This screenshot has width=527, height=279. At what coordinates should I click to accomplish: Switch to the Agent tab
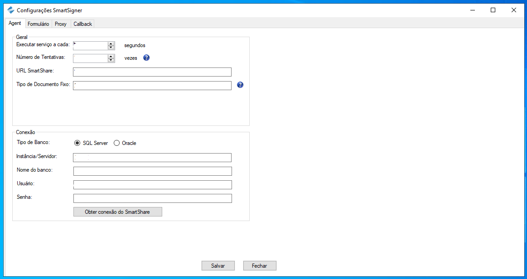pyautogui.click(x=15, y=23)
